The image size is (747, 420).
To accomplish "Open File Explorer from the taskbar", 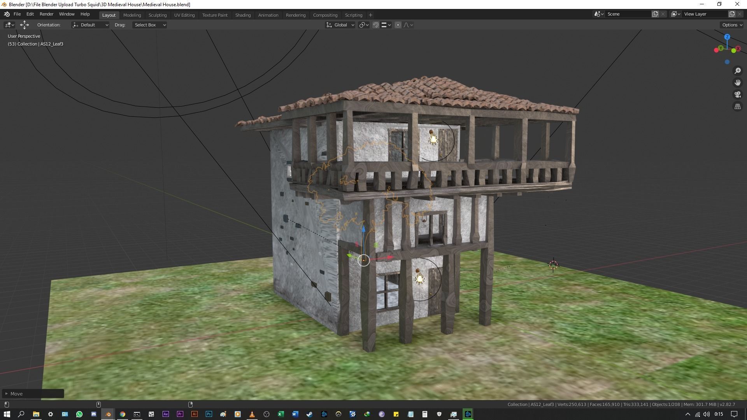I will tap(36, 414).
